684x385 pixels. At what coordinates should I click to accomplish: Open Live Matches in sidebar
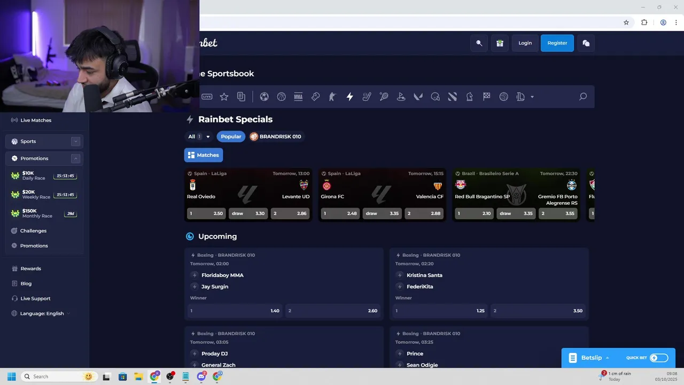click(x=36, y=120)
